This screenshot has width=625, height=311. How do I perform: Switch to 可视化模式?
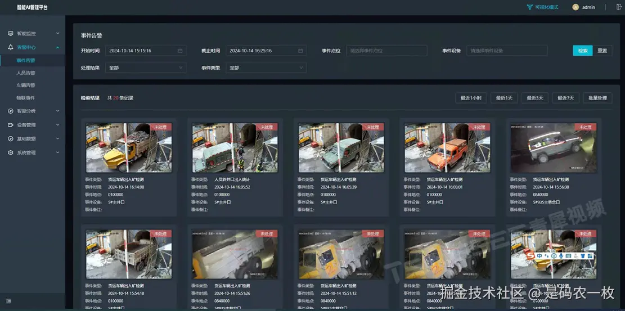click(542, 7)
